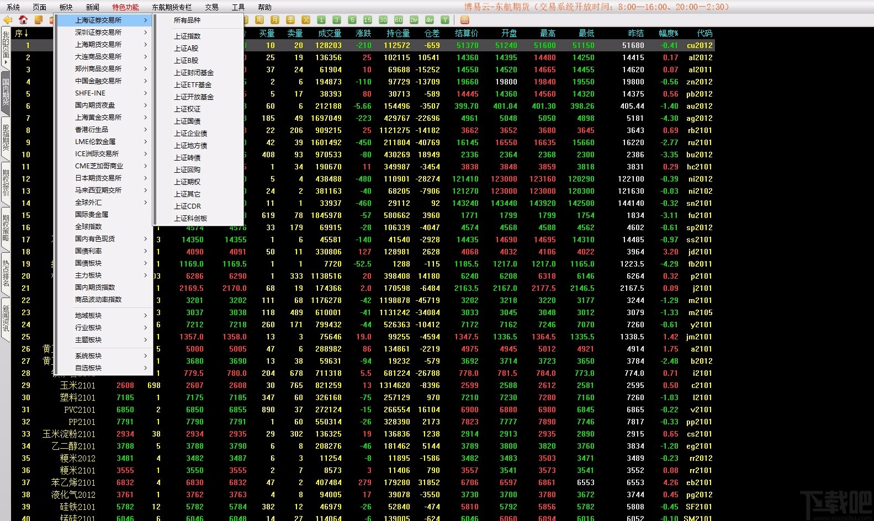The height and width of the screenshot is (521, 874).
Task: Click the yellow back arrow icon
Action: (8, 20)
